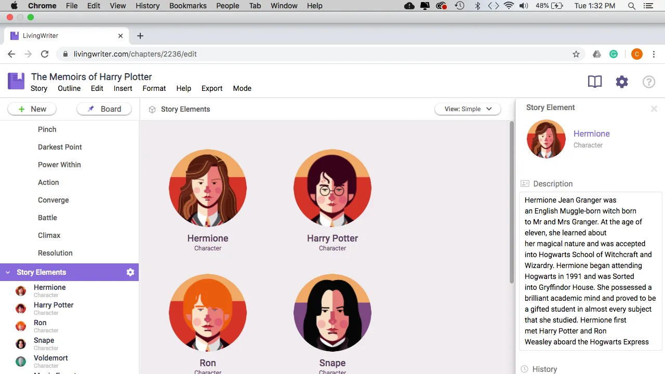Open the Format menu
The width and height of the screenshot is (665, 374).
click(154, 88)
